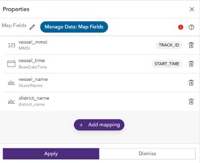Select the vessel_time field name

(x=32, y=61)
